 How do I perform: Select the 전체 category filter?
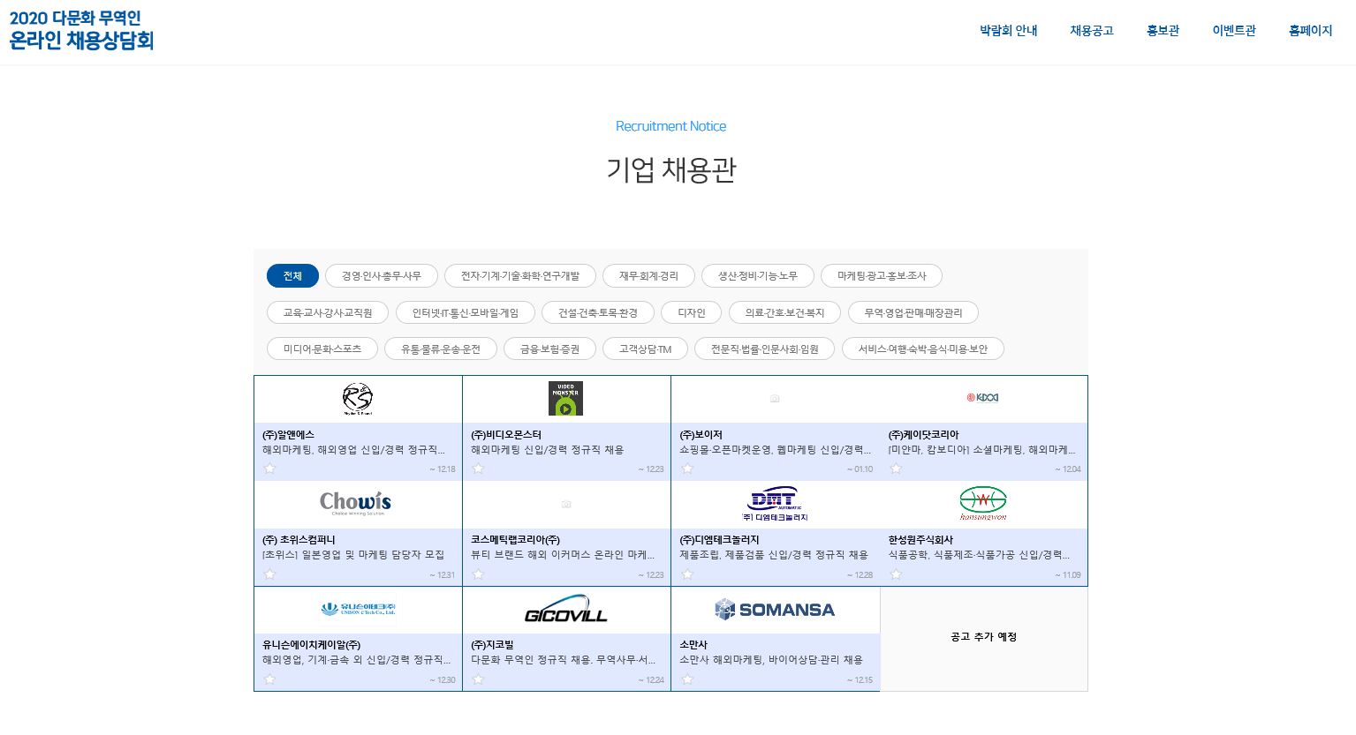pos(292,276)
